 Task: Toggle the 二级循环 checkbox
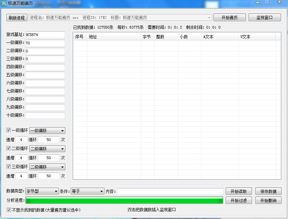point(8,148)
